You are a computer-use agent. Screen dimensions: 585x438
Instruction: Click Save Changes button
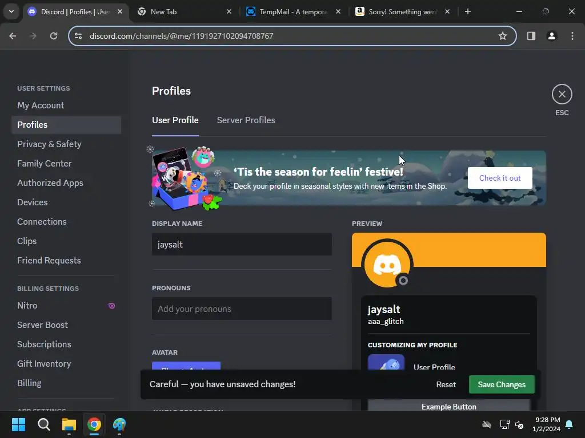(x=502, y=384)
